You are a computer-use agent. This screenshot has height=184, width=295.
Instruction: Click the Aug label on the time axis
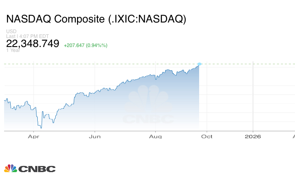(x=156, y=137)
